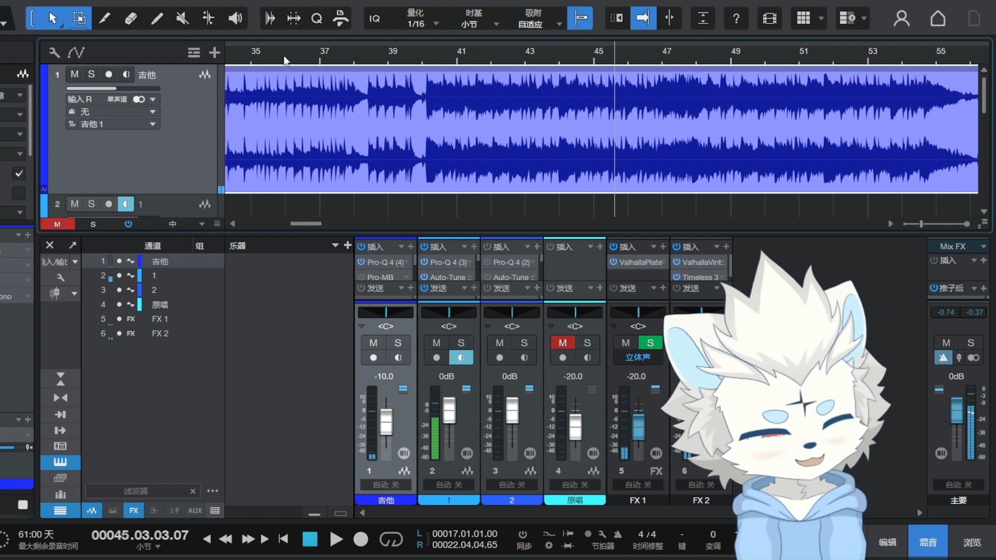Screen dimensions: 996x560
Task: Toggle the AUX channels filter tab
Action: (x=195, y=511)
